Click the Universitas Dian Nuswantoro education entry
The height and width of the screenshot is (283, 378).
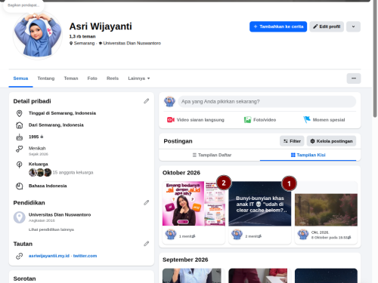60,215
